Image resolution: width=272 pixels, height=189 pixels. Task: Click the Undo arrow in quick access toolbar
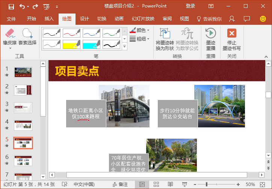[x=22, y=7]
